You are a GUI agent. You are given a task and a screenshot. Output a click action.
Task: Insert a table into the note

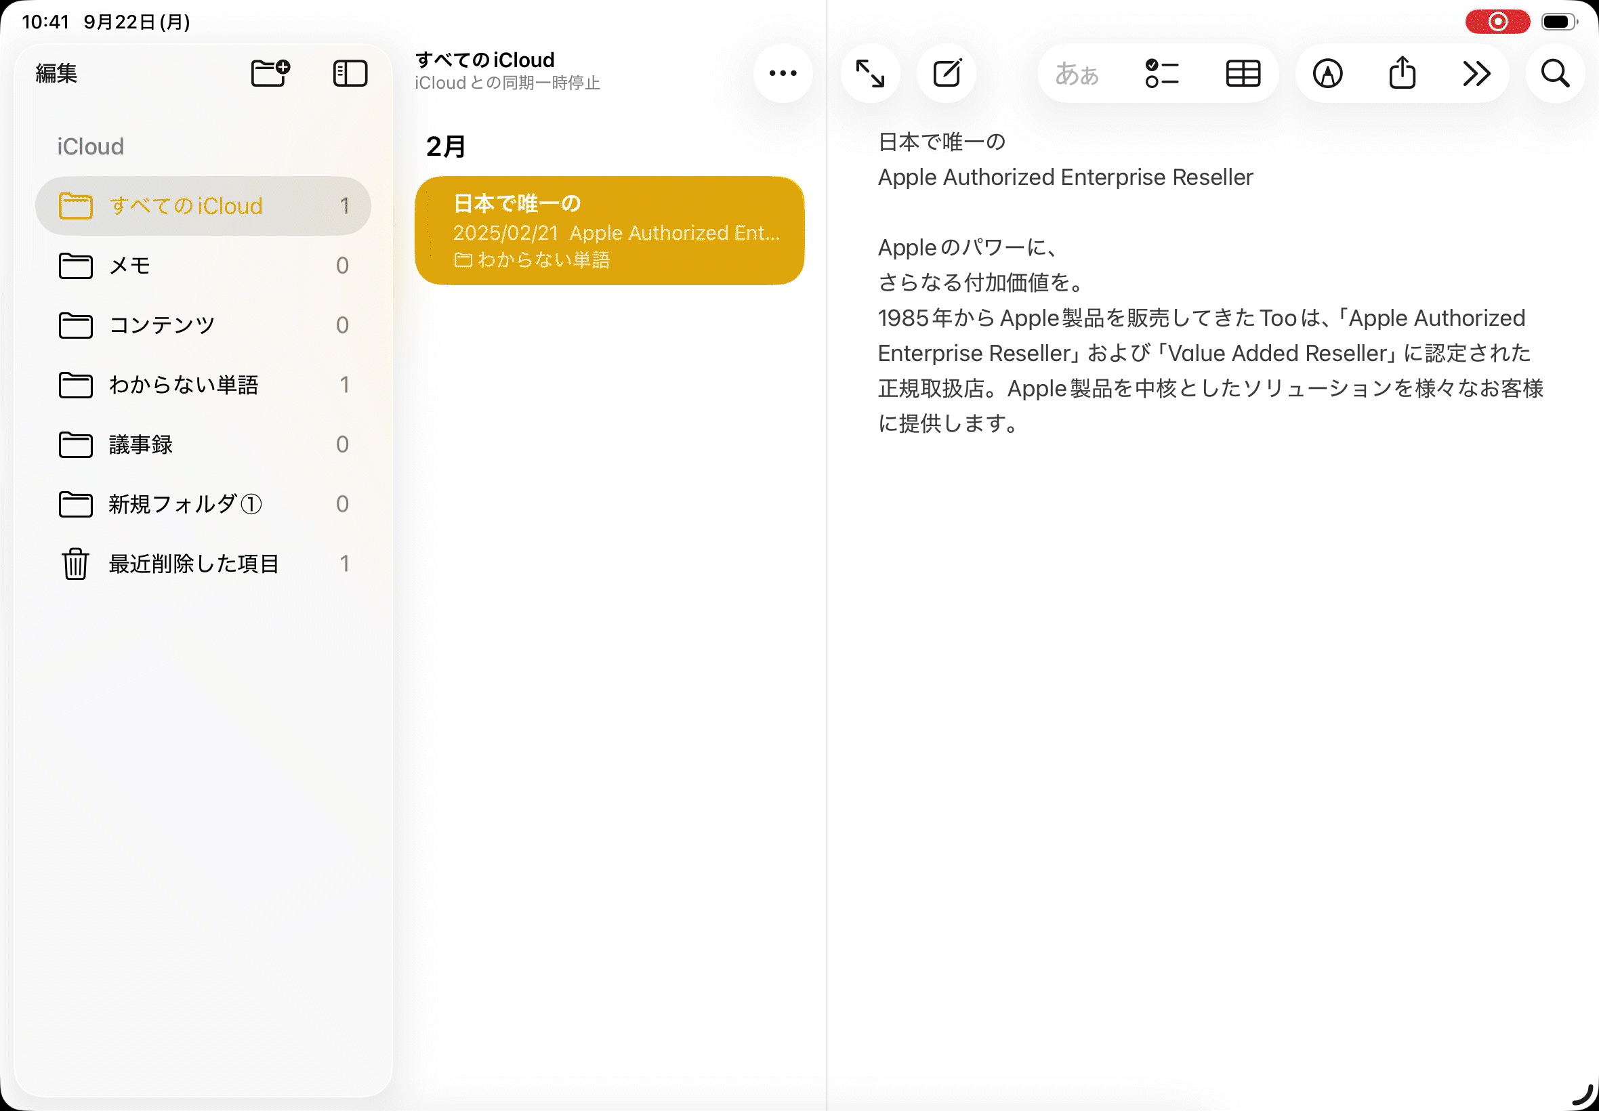[x=1243, y=73]
